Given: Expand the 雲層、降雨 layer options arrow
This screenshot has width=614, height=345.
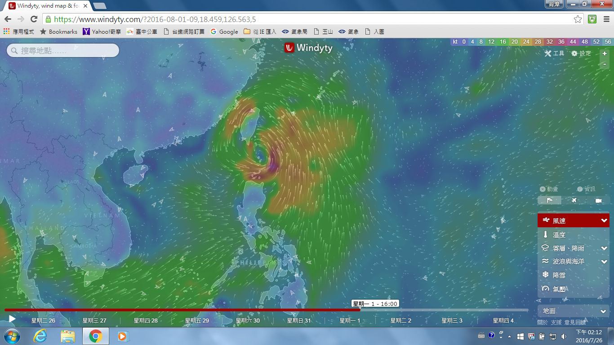Looking at the screenshot, I should (604, 248).
